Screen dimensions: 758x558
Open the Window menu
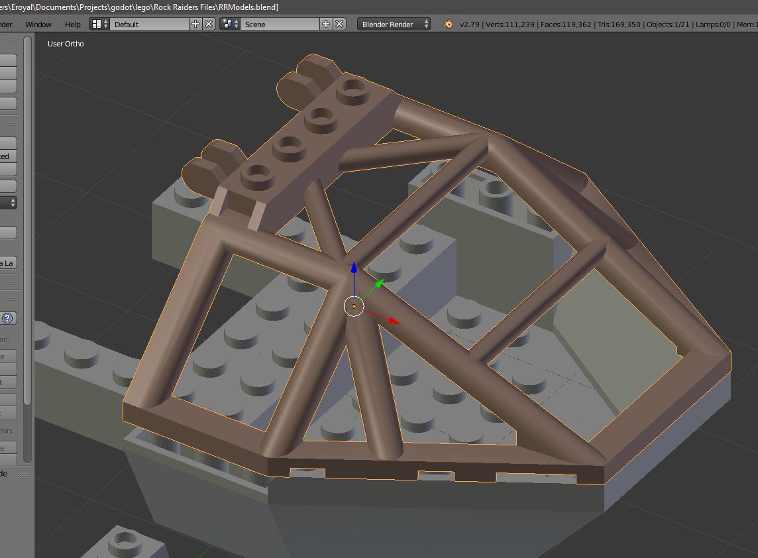point(38,24)
